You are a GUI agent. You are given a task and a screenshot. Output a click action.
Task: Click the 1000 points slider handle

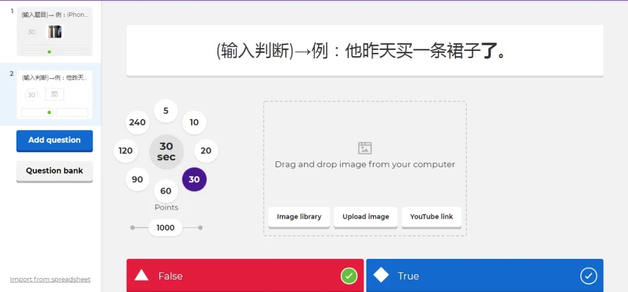click(x=166, y=228)
